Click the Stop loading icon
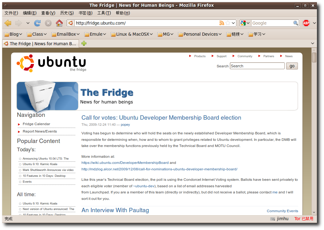This screenshot has width=324, height=230. coord(48,23)
